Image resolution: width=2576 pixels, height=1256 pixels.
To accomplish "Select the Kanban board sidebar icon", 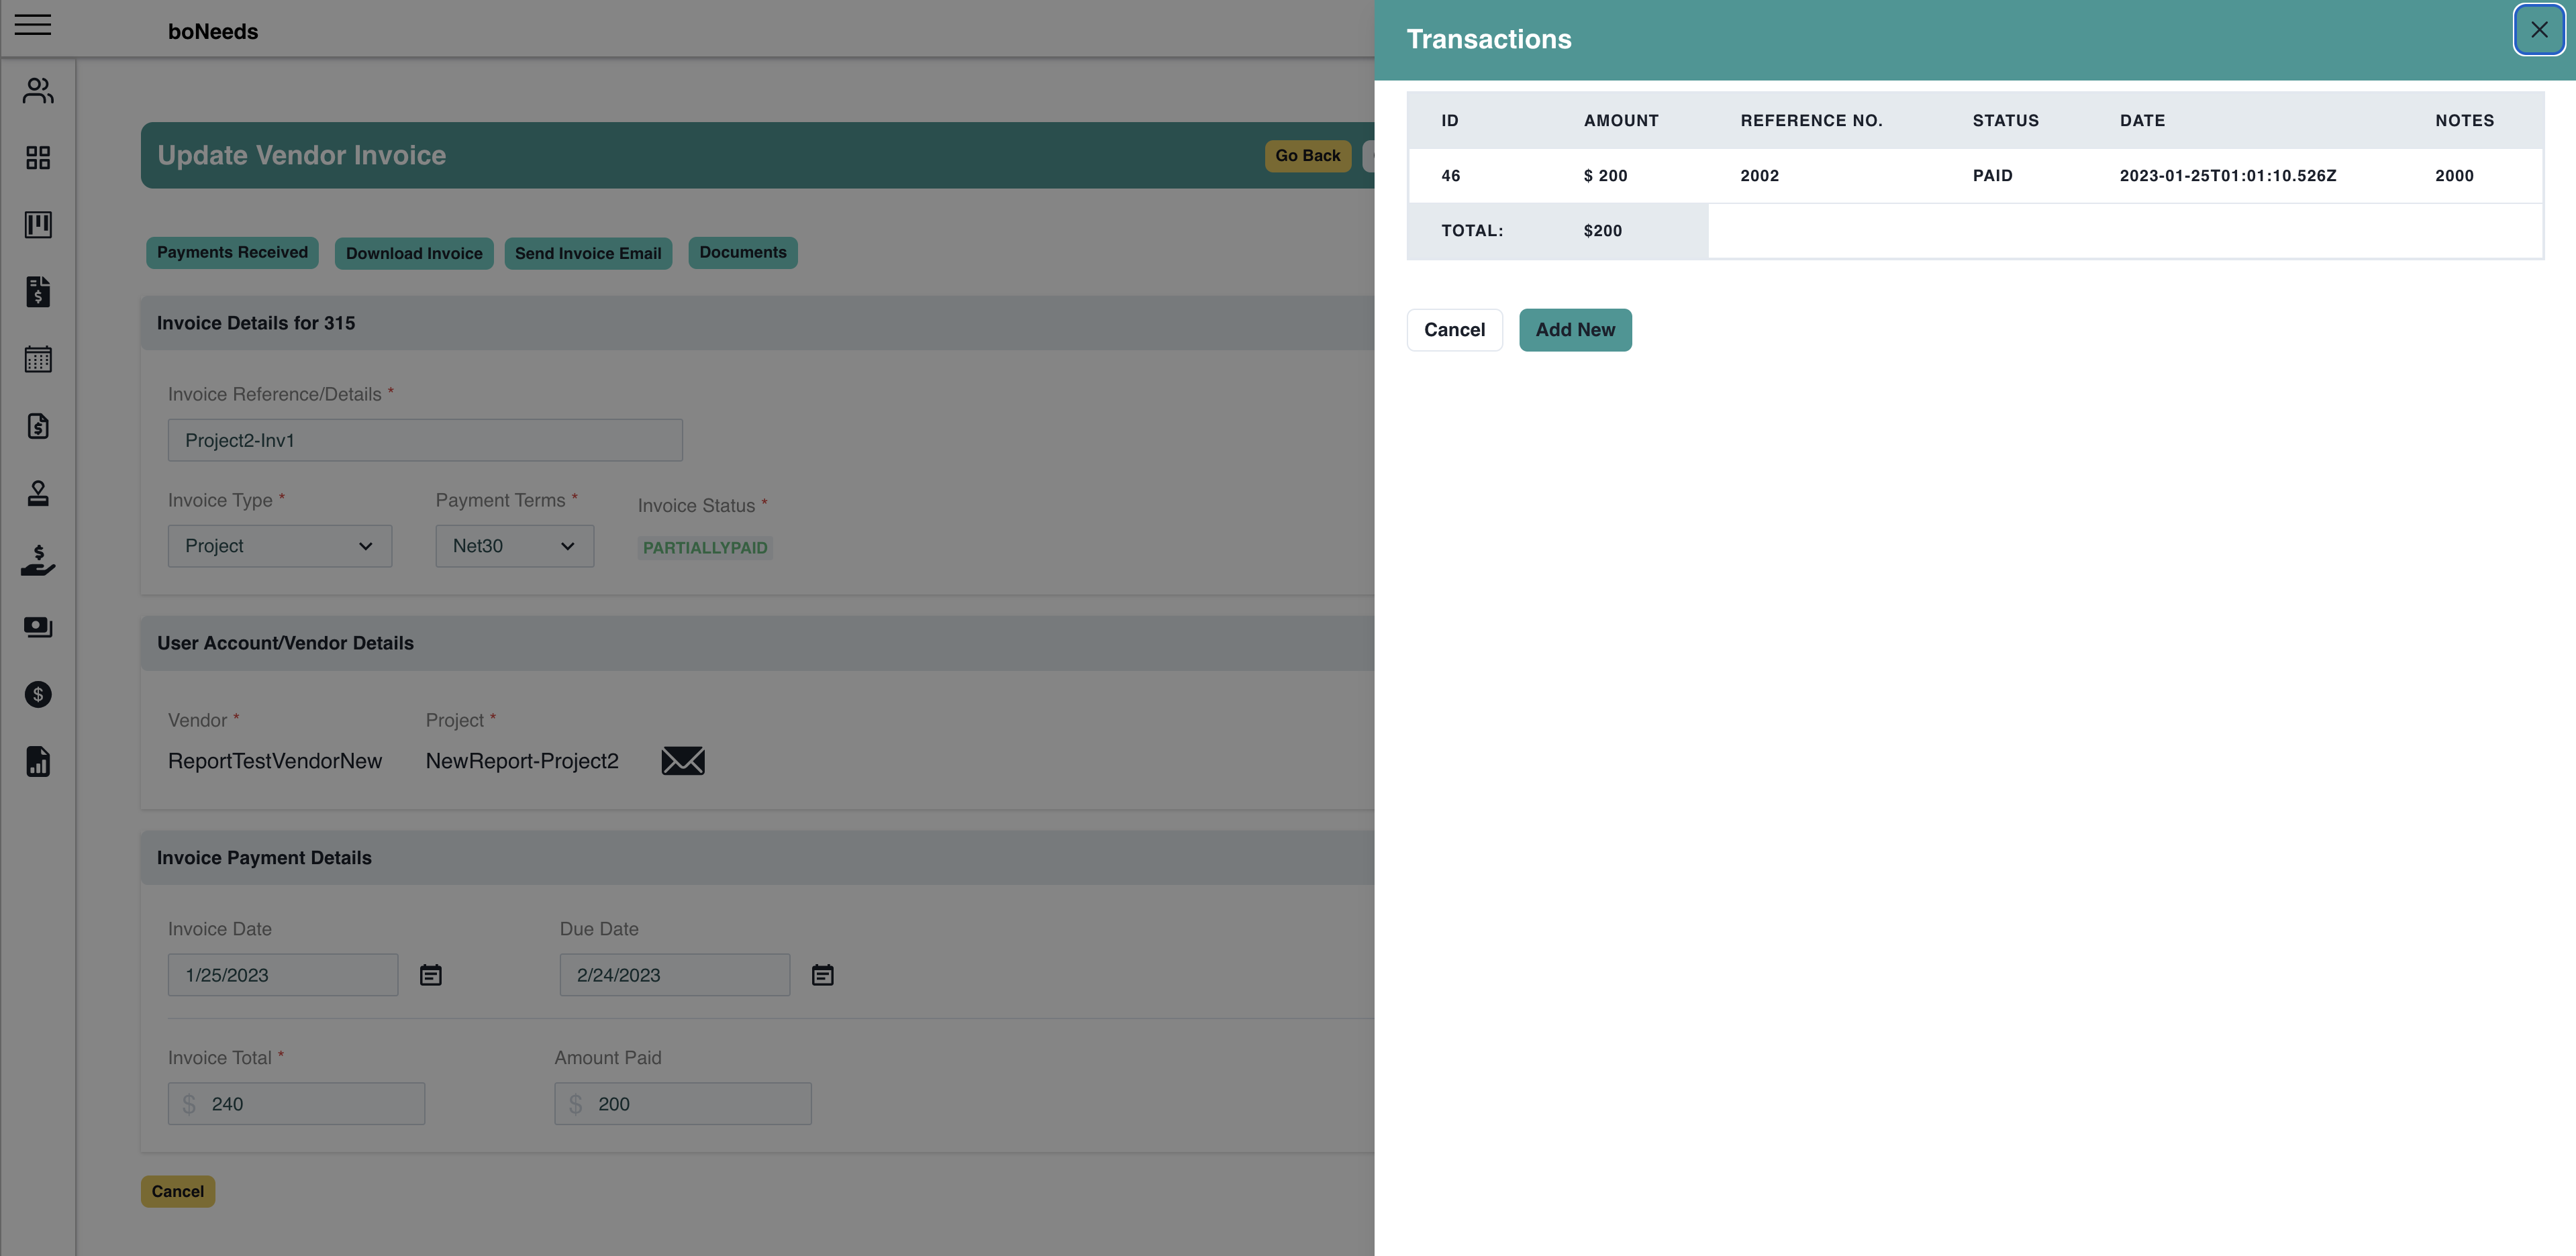I will pos(37,225).
